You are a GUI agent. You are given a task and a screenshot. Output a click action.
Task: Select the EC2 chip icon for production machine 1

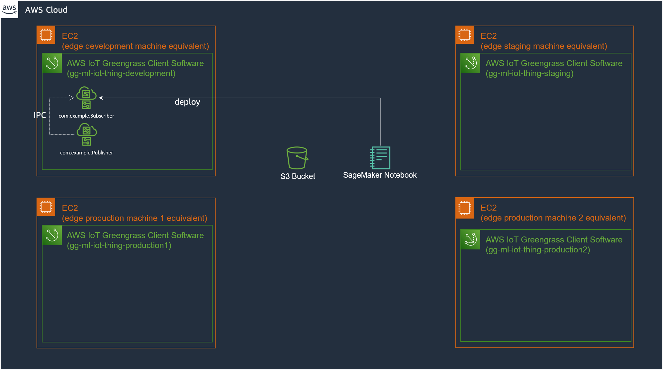(46, 207)
